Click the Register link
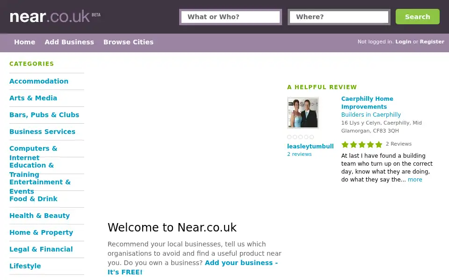Screen dimensions: 449x280 (432, 42)
